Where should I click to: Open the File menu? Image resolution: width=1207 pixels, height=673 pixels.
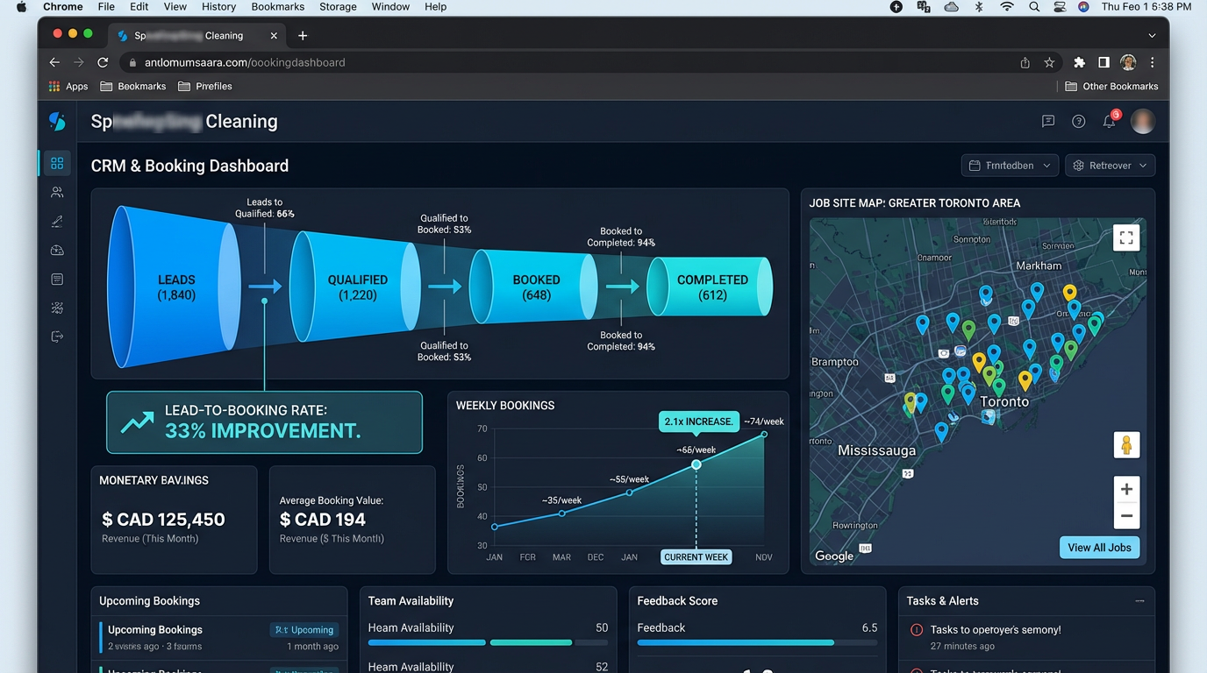(106, 6)
